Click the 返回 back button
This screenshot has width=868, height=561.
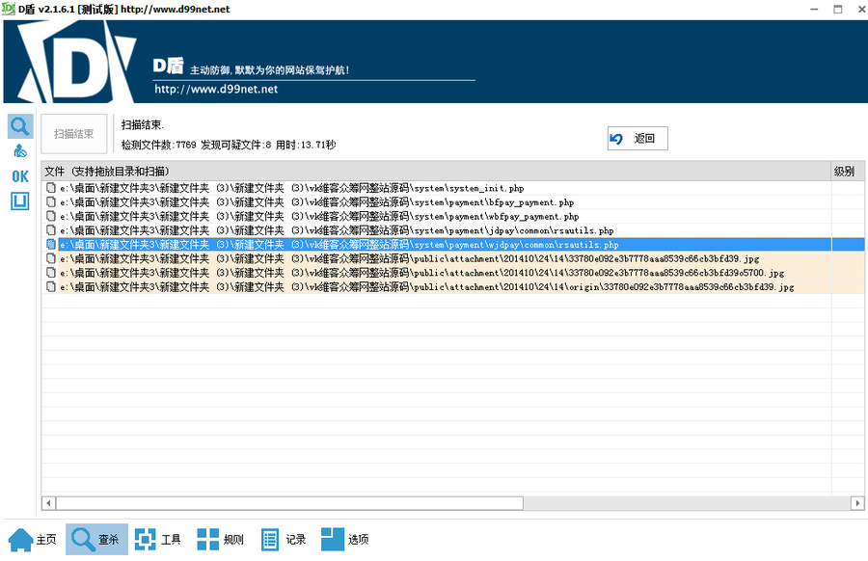pyautogui.click(x=637, y=138)
